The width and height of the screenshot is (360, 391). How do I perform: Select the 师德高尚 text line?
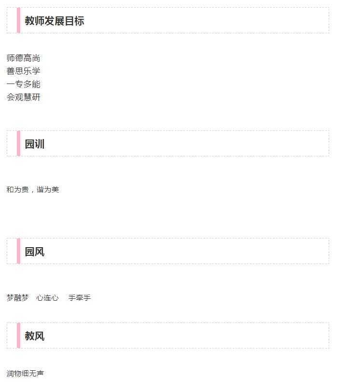point(24,58)
